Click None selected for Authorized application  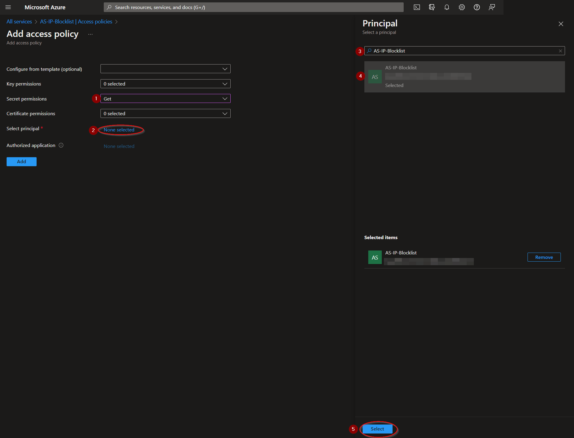pyautogui.click(x=119, y=146)
